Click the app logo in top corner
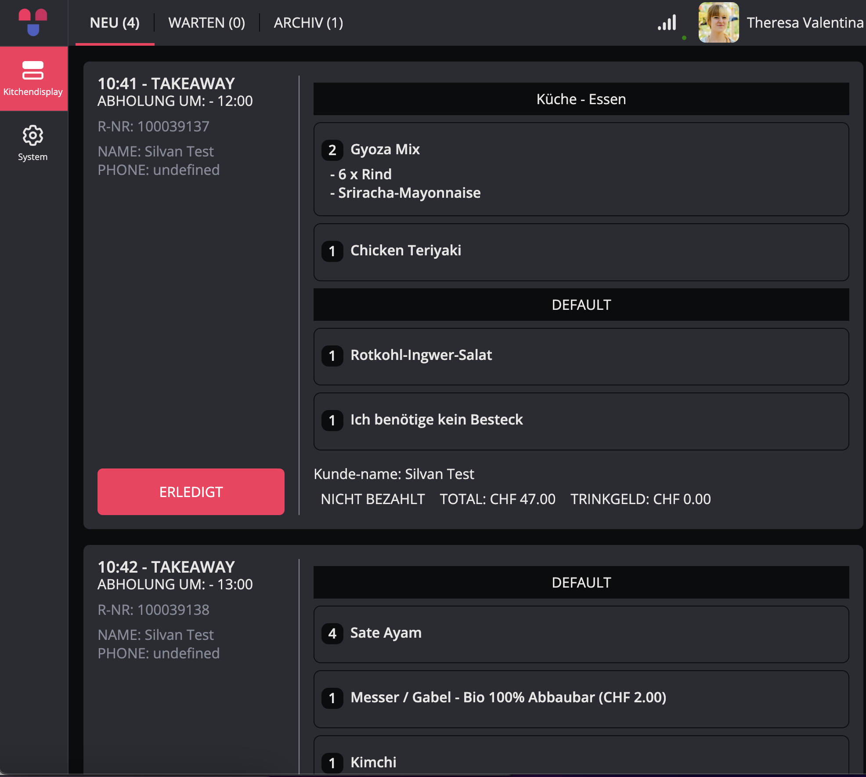The height and width of the screenshot is (777, 866). coord(33,22)
